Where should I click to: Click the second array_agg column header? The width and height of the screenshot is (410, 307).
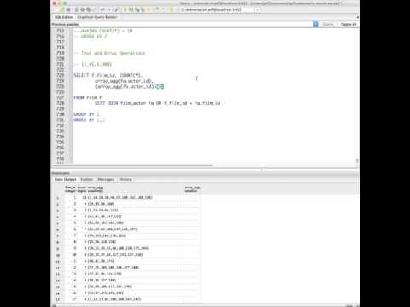(192, 189)
